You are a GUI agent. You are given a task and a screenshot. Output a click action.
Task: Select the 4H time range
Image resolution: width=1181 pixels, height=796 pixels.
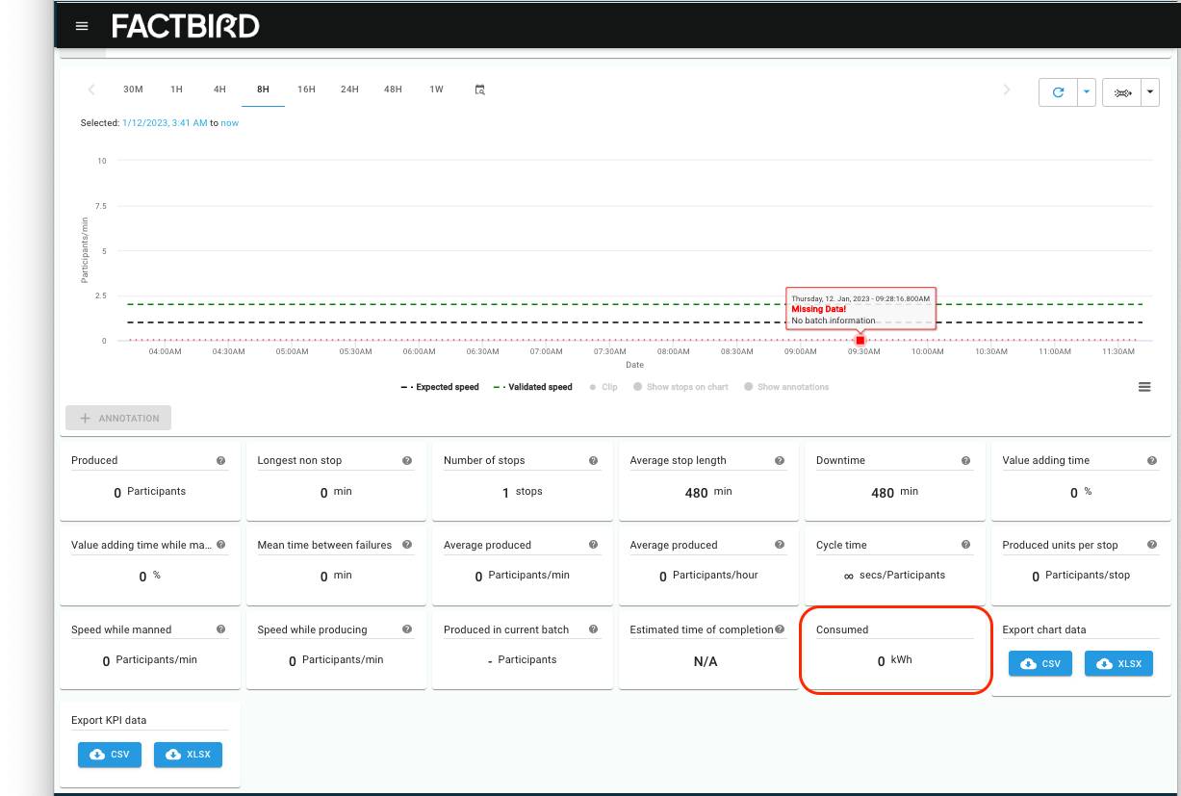(219, 90)
